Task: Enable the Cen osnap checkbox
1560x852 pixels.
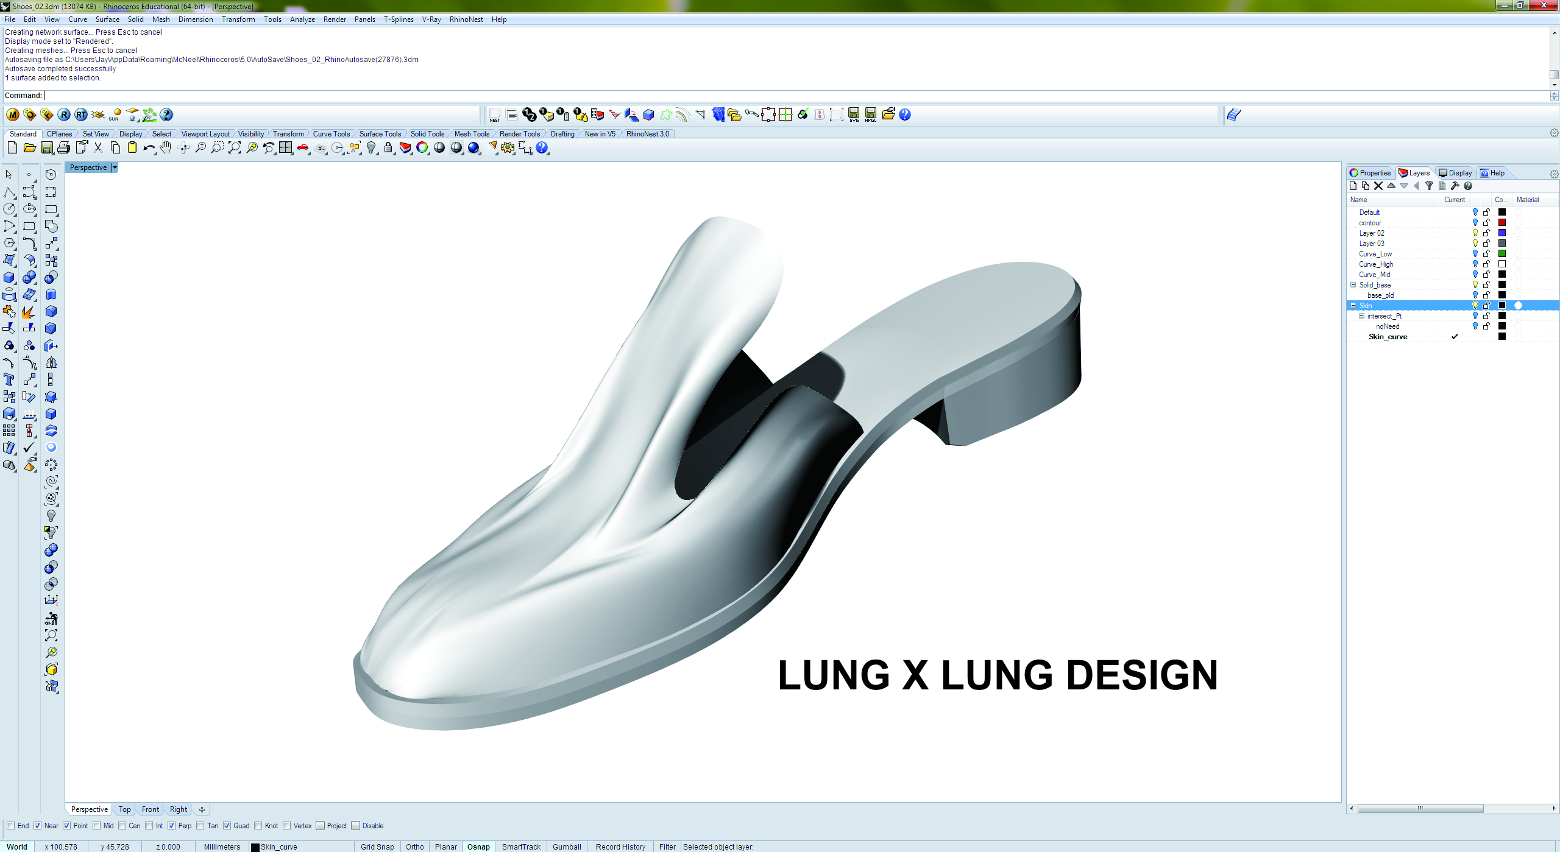Action: 122,826
